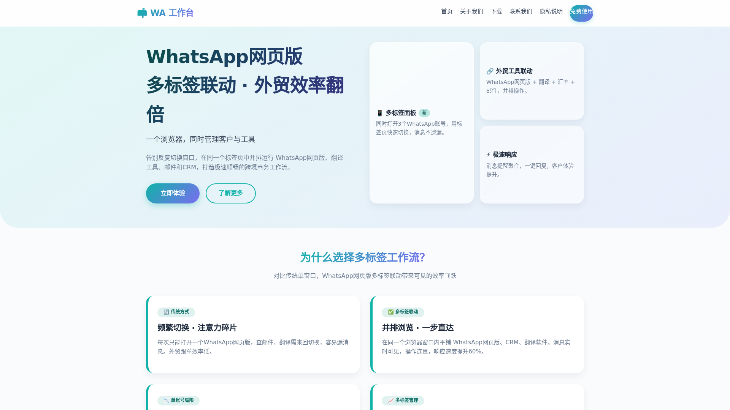Click the checkmark icon in 多标签联动 tag
730x410 pixels.
390,312
